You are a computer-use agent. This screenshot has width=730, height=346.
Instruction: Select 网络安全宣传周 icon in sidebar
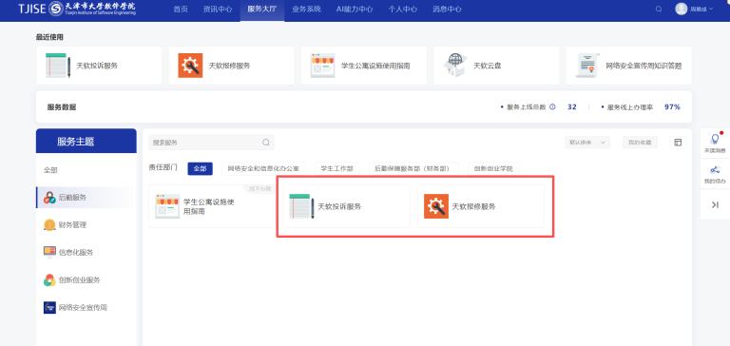(49, 307)
